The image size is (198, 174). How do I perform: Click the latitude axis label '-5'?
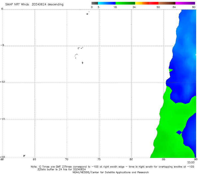click(2, 45)
